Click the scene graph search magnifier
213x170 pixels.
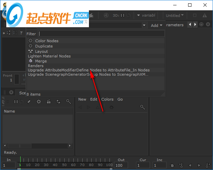(x=68, y=102)
